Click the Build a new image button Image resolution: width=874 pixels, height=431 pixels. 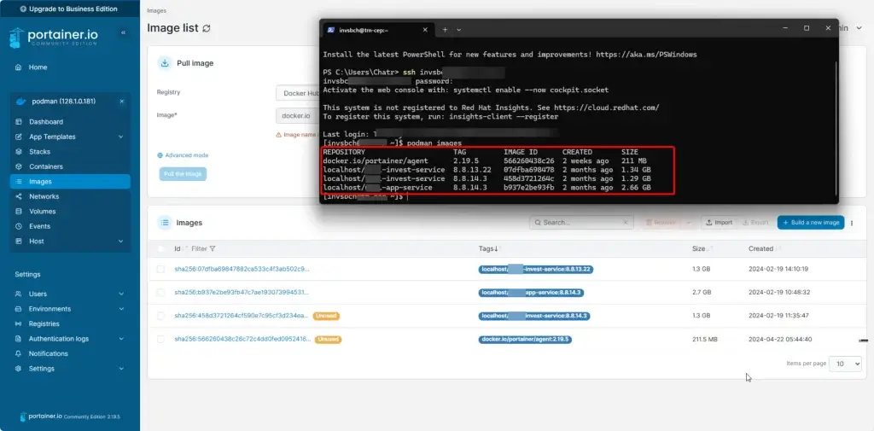pos(811,223)
